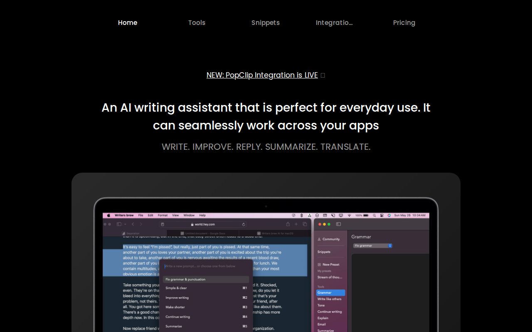Reload world.hey.com with the refresh icon
The image size is (532, 332).
pyautogui.click(x=244, y=224)
